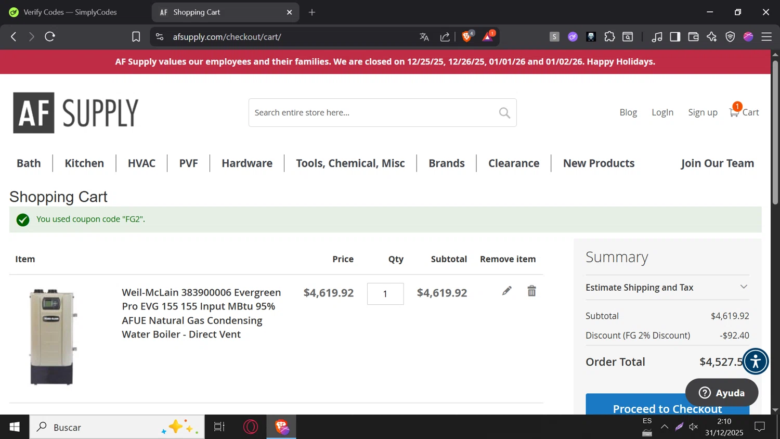The width and height of the screenshot is (780, 439).
Task: Open the Ayuda help button
Action: click(722, 393)
